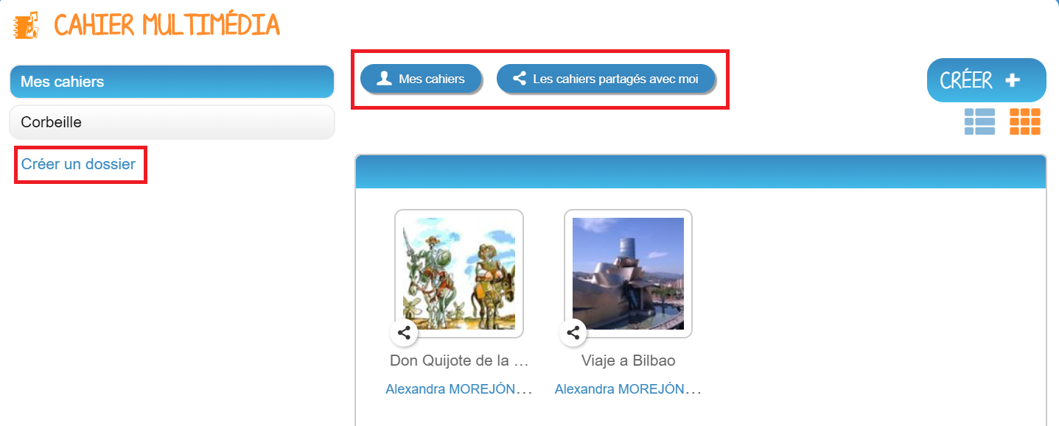Open author link under Don Quijote notebook
This screenshot has height=426, width=1059.
[459, 389]
